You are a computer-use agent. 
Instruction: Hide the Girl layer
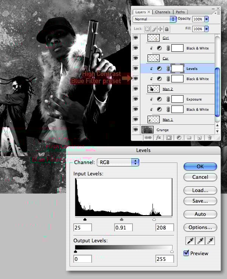tap(136, 38)
